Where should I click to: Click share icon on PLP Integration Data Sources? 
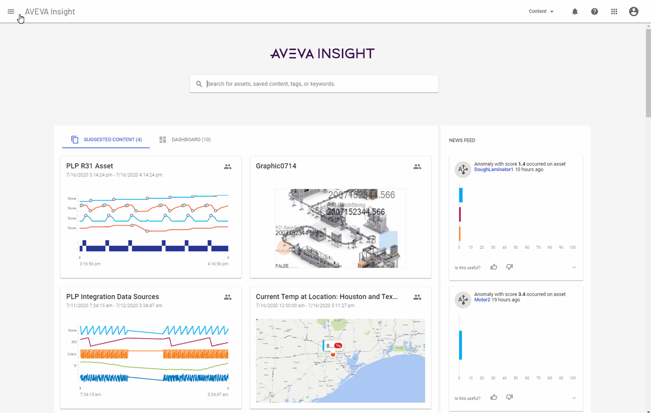(x=227, y=297)
